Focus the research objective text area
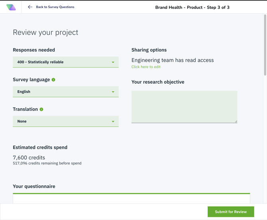Image resolution: width=267 pixels, height=220 pixels. 184,106
